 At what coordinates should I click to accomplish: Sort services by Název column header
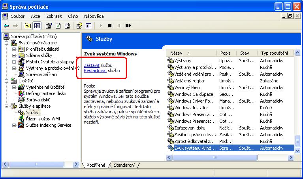coord(191,53)
